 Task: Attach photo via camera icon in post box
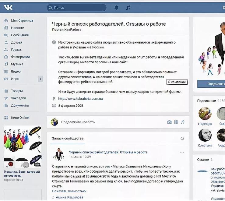[x=169, y=122]
